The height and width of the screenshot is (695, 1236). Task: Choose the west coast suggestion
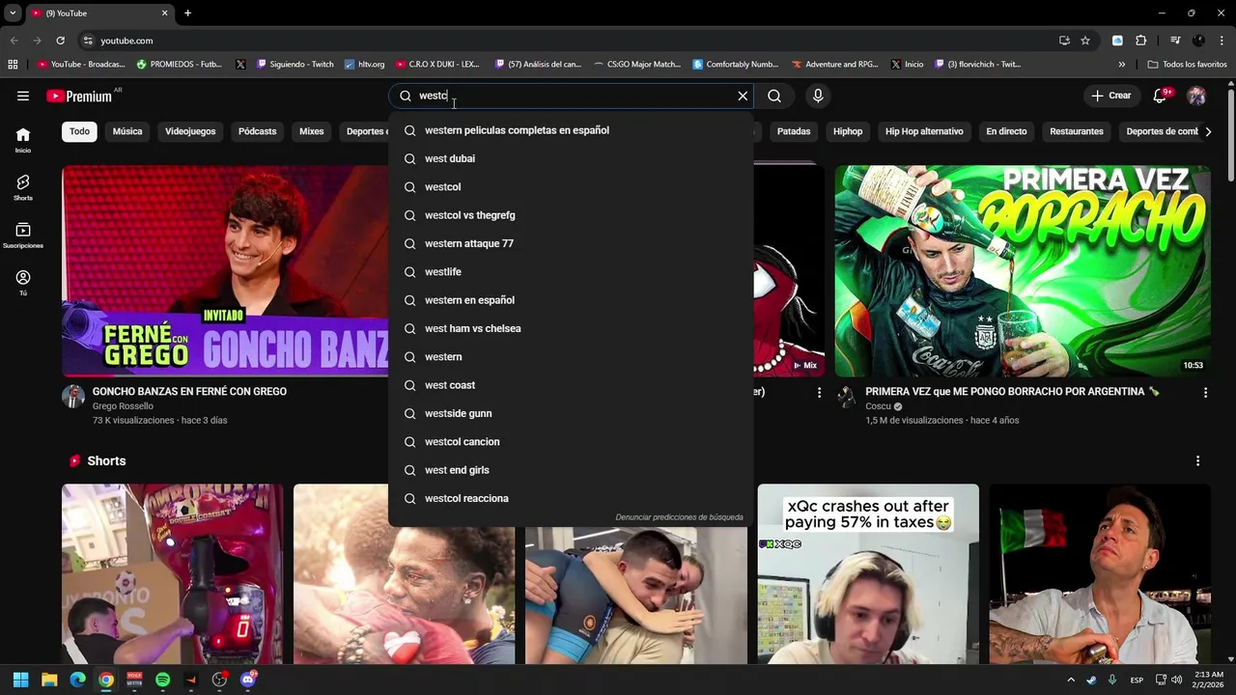click(x=571, y=385)
